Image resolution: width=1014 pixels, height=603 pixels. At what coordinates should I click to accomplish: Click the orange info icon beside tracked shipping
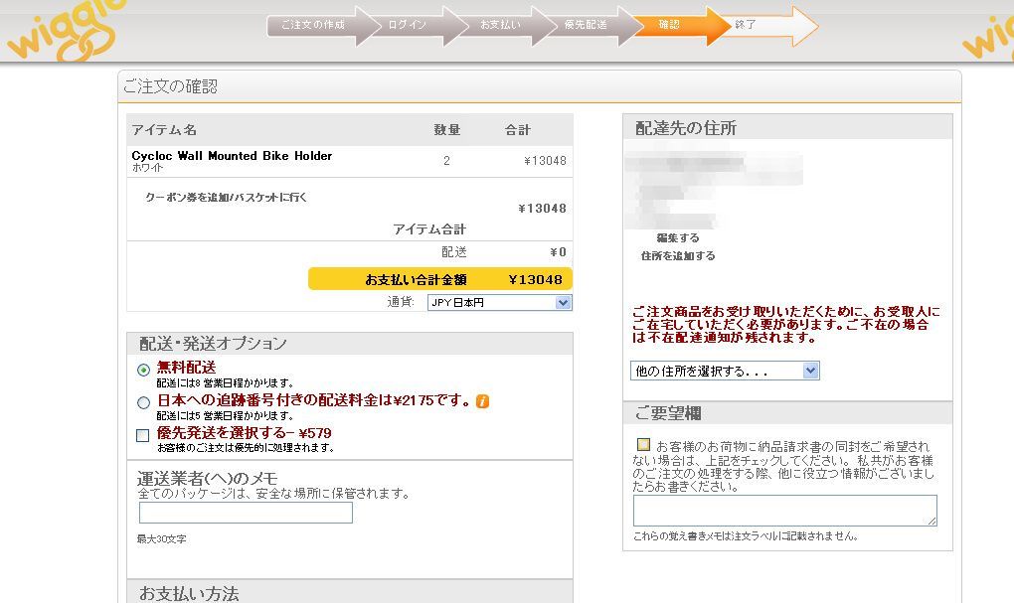point(482,401)
